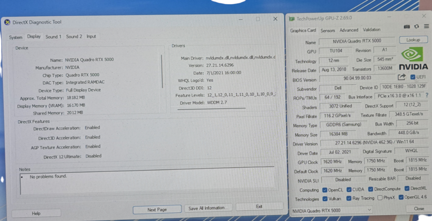Click GPU-Z Name field NVIDIA Quadro RTX 5000

coord(357,41)
